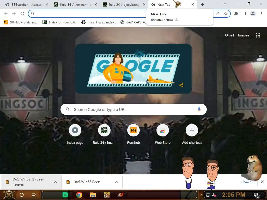Image resolution: width=267 pixels, height=200 pixels.
Task: Open the profile avatar button
Action: tap(253, 14)
